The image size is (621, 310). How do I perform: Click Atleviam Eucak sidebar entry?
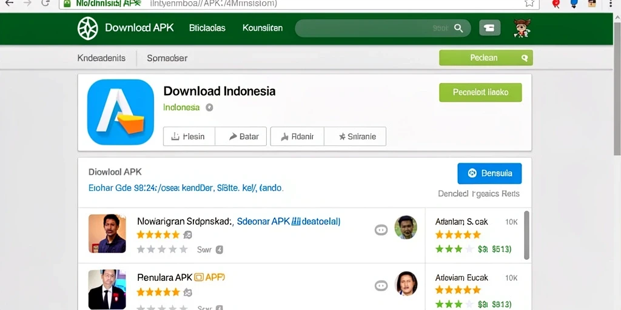462,277
